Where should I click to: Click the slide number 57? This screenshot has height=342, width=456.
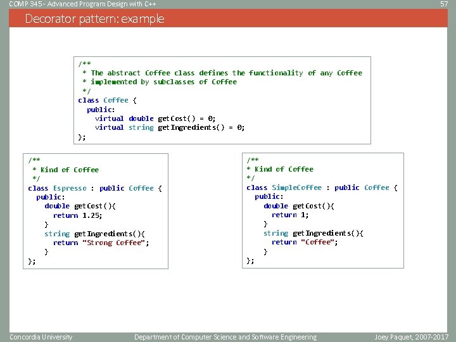[444, 4]
